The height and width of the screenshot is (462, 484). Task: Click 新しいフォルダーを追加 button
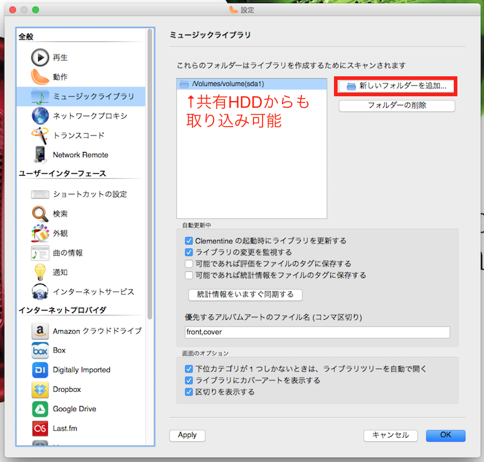click(396, 86)
